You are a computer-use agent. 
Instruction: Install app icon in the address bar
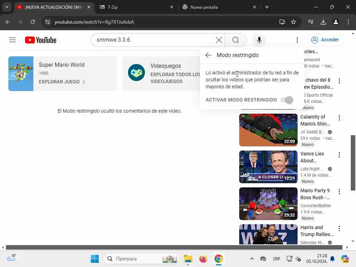tap(282, 22)
